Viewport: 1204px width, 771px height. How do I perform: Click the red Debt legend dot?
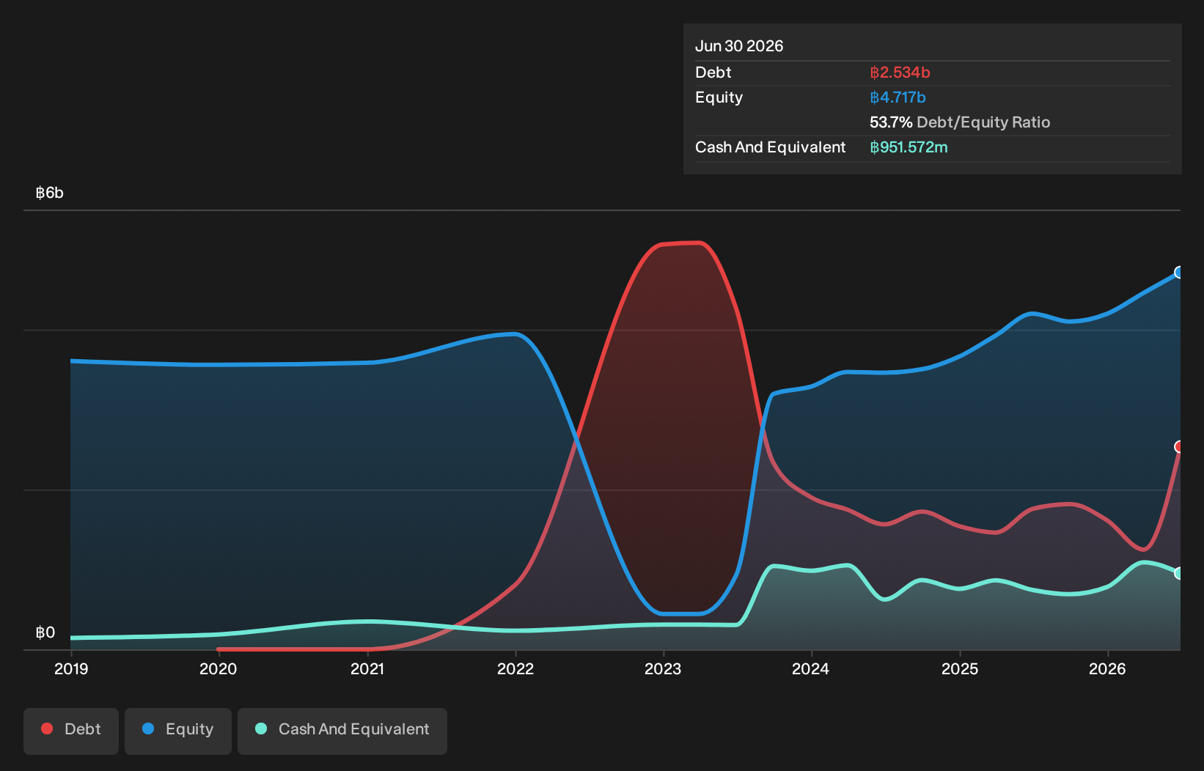click(x=47, y=728)
